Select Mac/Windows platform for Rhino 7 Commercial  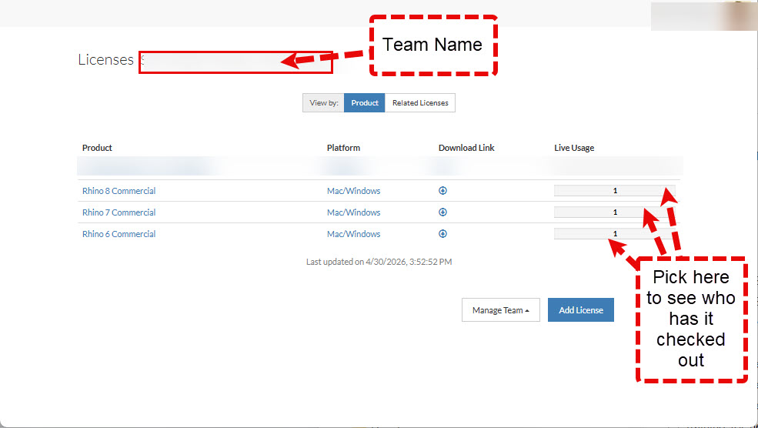coord(353,212)
